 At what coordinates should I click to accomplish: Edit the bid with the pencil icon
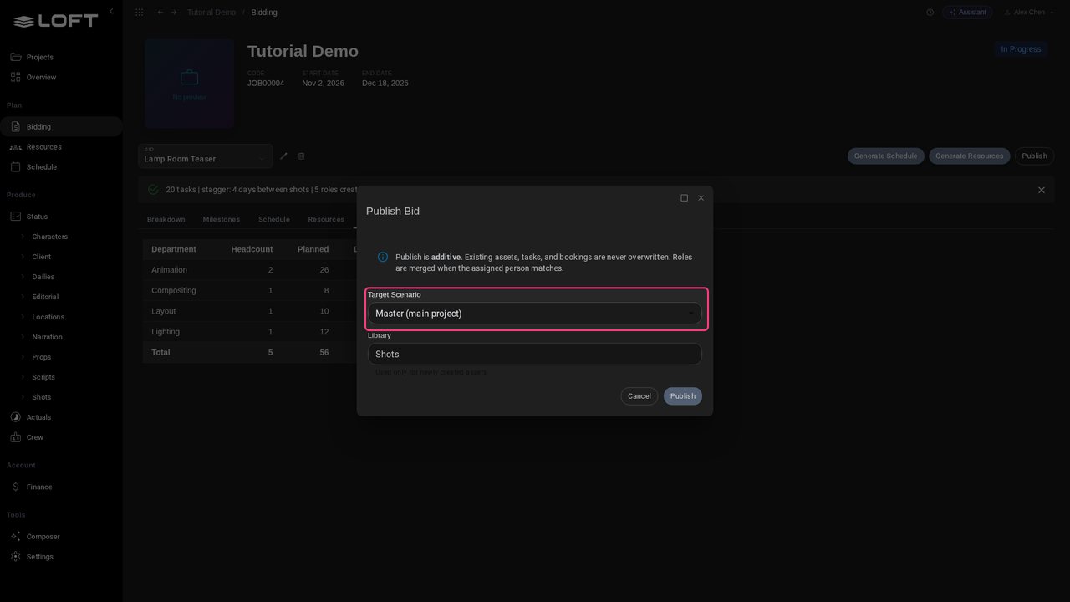tap(283, 156)
